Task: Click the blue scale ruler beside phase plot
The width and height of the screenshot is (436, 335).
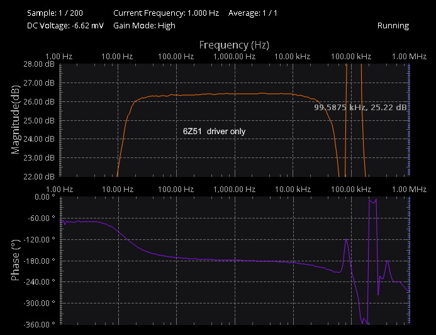Action: [x=409, y=260]
